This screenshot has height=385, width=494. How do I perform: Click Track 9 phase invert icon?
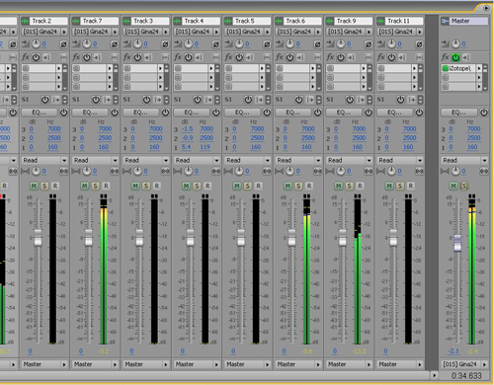(369, 43)
